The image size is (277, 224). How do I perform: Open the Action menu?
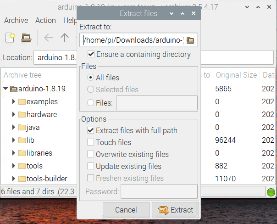click(45, 20)
